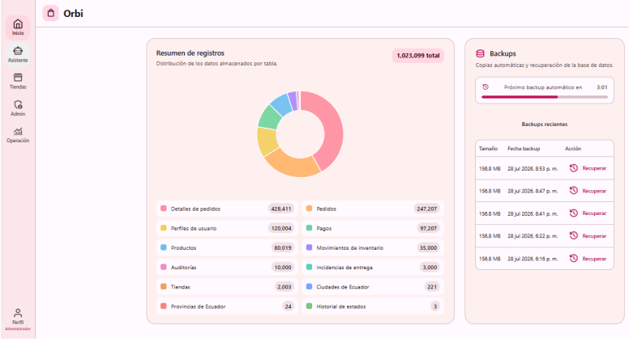Go to Tiendas store icon
629x342 pixels.
pos(18,78)
